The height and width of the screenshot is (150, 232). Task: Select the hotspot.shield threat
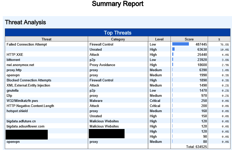17,111
